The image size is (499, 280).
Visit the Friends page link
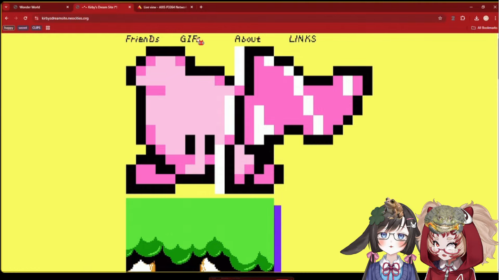pos(143,39)
